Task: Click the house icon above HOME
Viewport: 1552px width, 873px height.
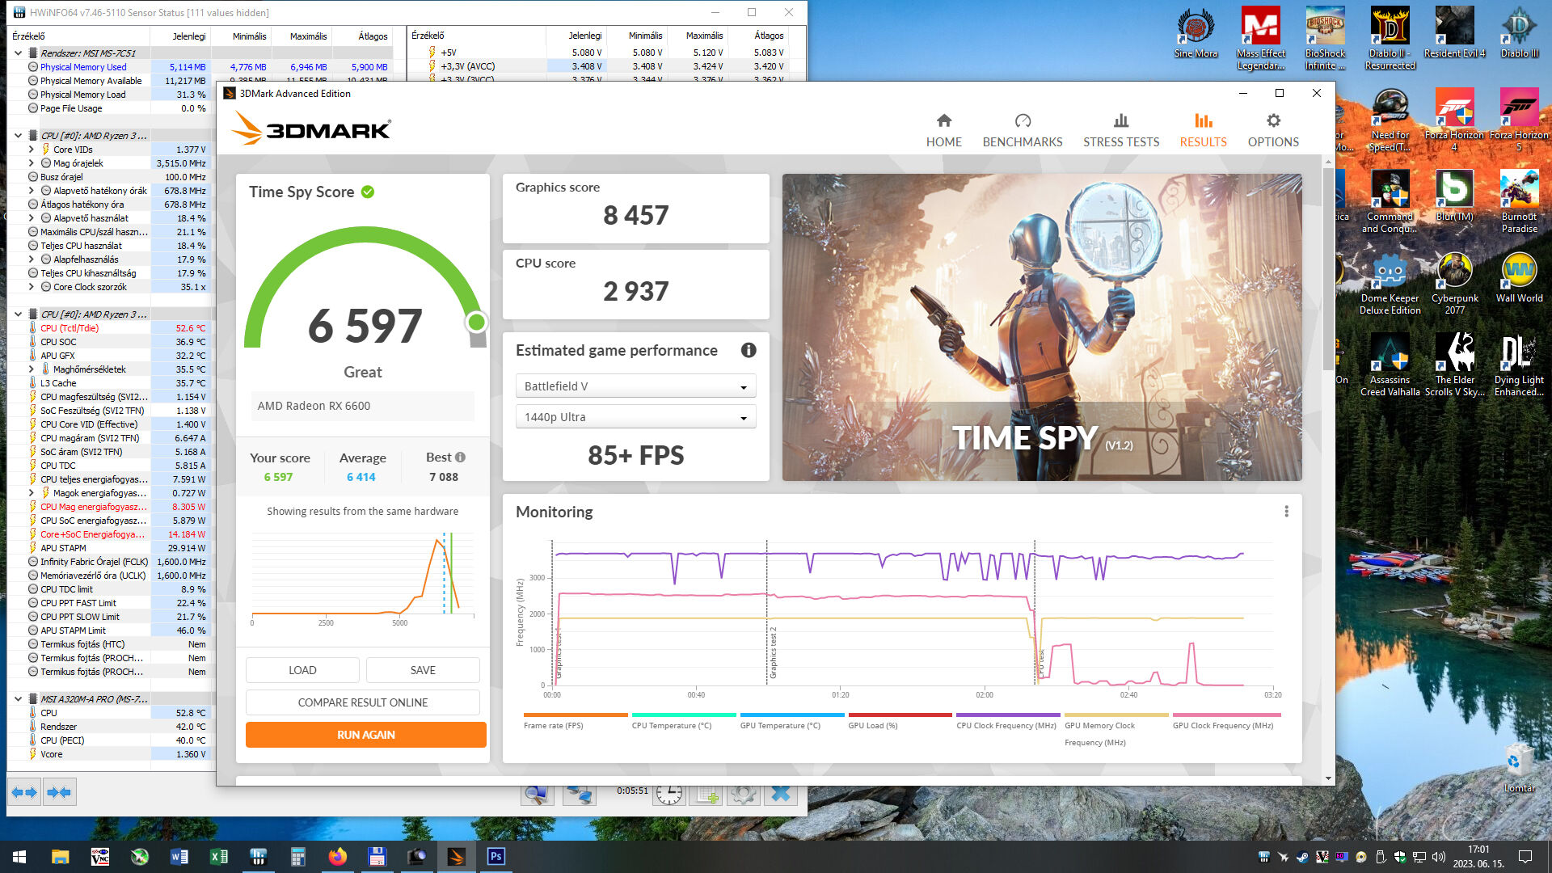Action: 943,120
